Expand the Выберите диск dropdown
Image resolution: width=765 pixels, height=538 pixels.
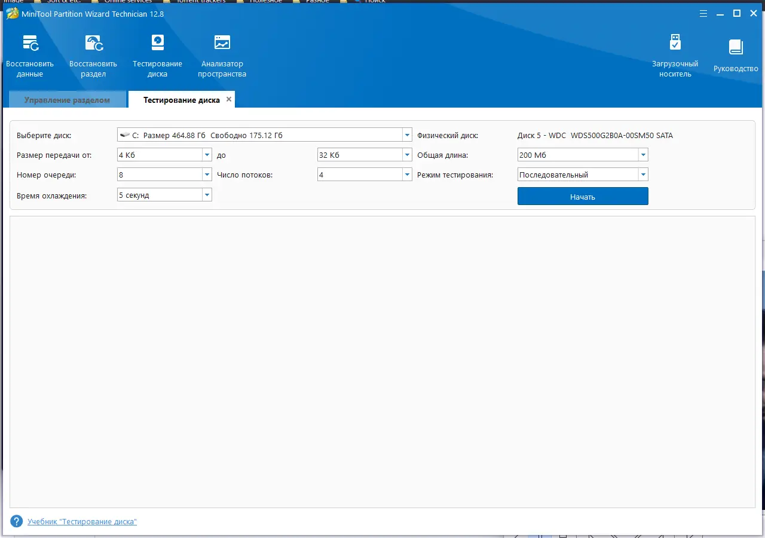(265, 135)
